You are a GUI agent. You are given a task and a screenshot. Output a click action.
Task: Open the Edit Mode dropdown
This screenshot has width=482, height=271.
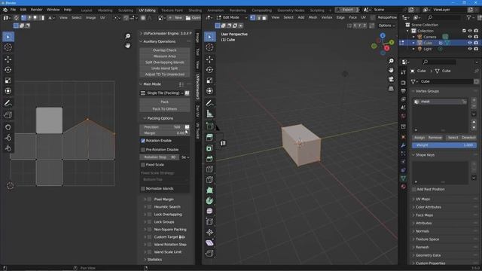(232, 17)
